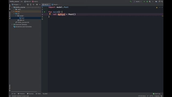172x97 pixels.
Task: Open the Project view dropdown
Action: tap(16, 5)
